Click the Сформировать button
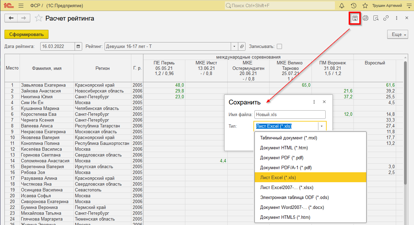Screen dimensions: 414x225 click(x=26, y=34)
